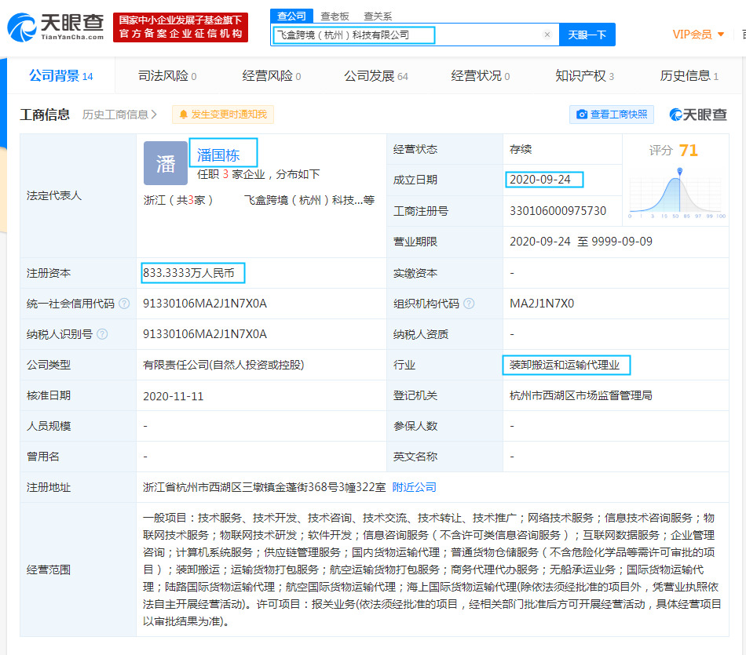This screenshot has height=655, width=746.
Task: Click the 发生变更时通知我 bell button
Action: tap(223, 115)
